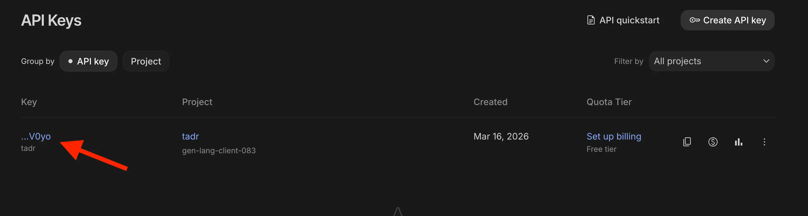The height and width of the screenshot is (216, 808).
Task: Expand the filter using the chevron arrow
Action: 766,61
